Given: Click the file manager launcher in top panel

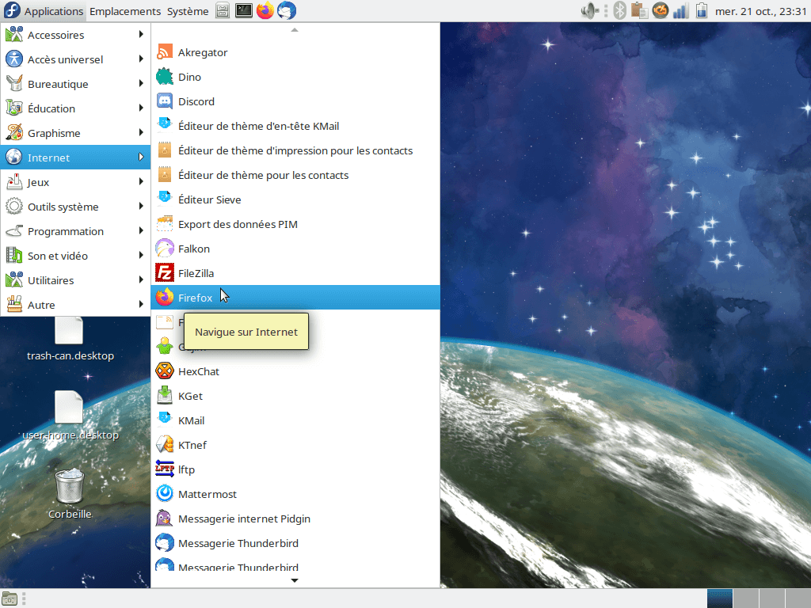Looking at the screenshot, I should (x=223, y=10).
